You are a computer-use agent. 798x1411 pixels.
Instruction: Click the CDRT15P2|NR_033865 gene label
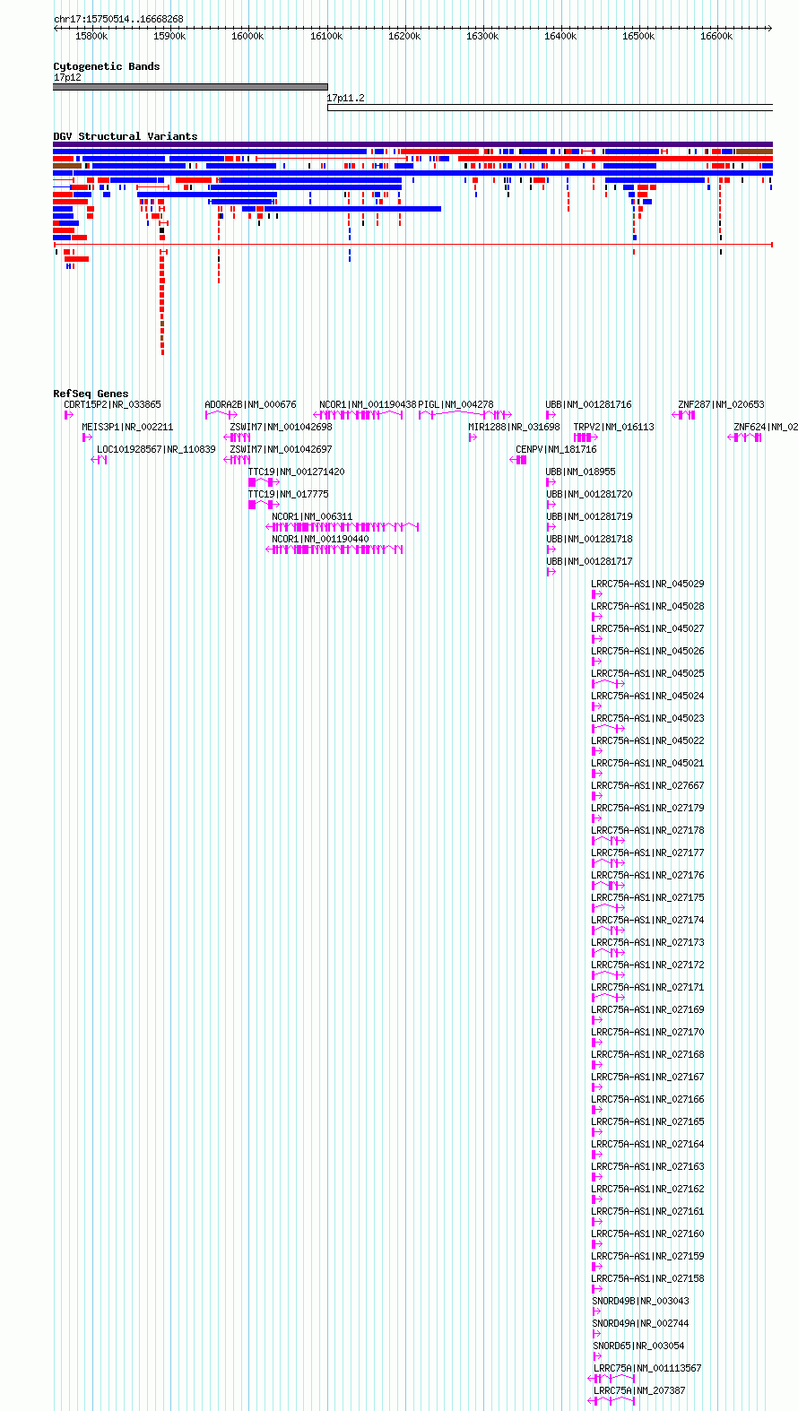click(x=112, y=404)
